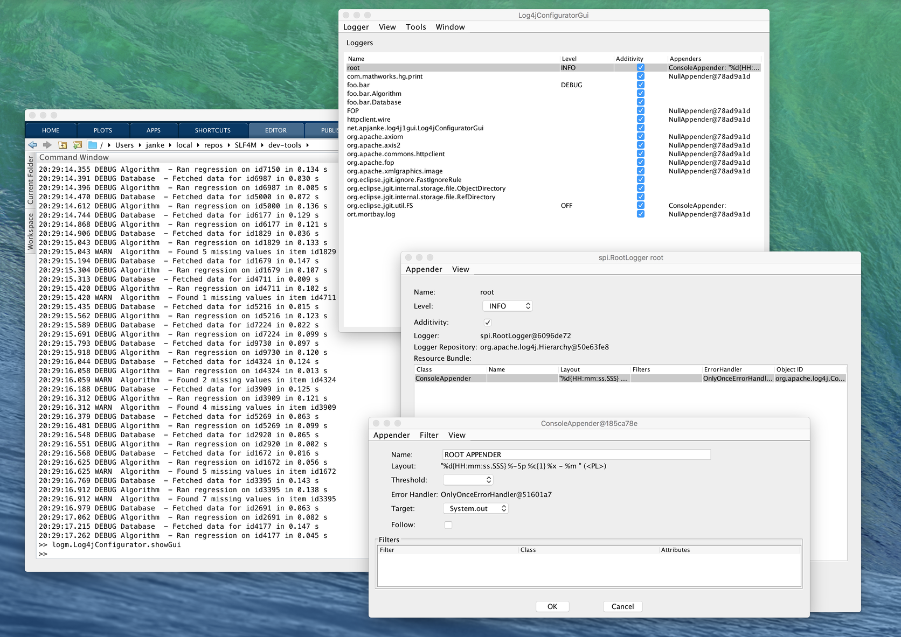Open the Tools menu in Log4jConfiguratorGui

(416, 27)
